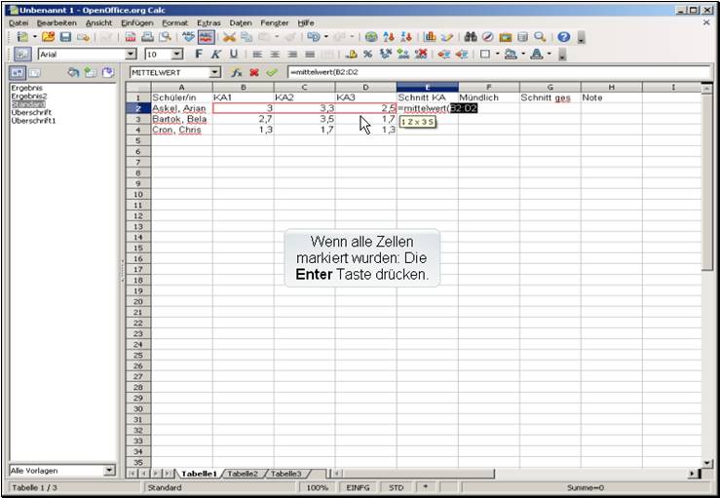Toggle Bold formatting

[199, 55]
